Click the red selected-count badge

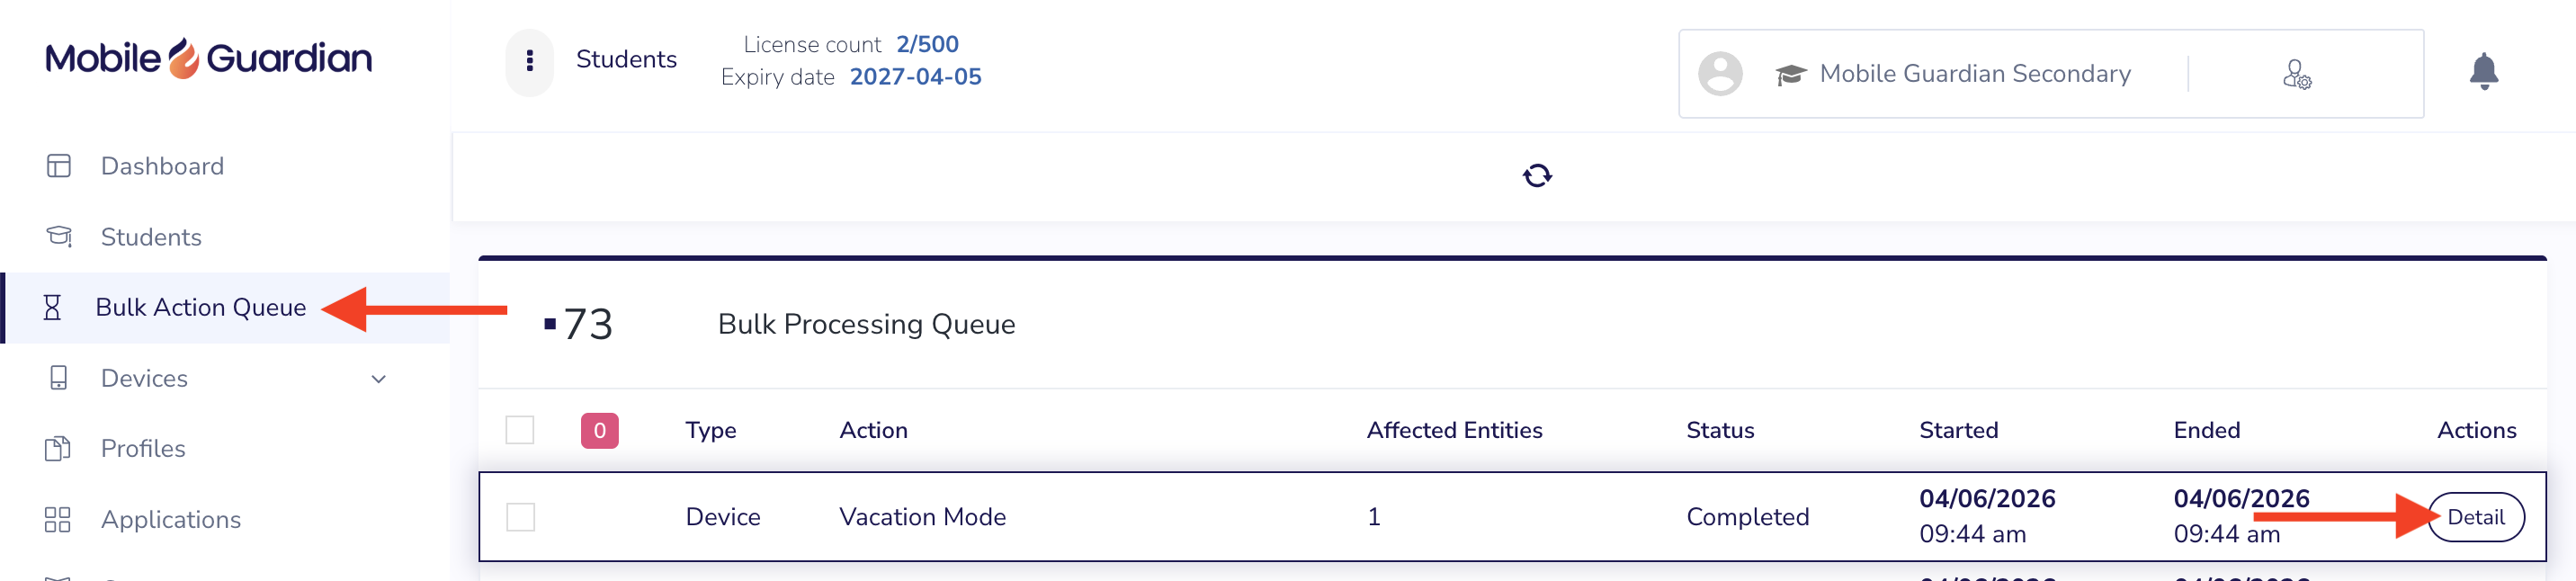(x=600, y=431)
